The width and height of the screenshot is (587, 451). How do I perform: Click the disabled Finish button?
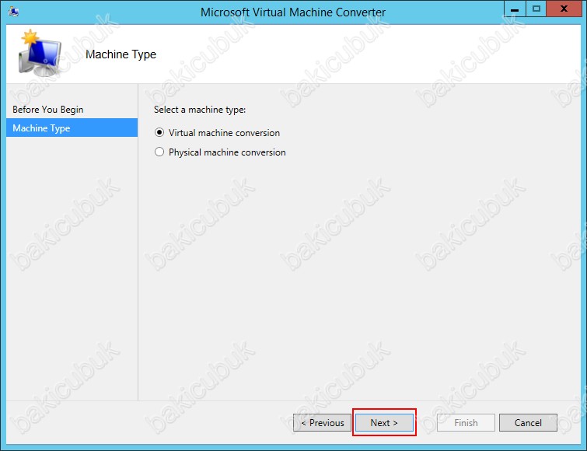(466, 422)
